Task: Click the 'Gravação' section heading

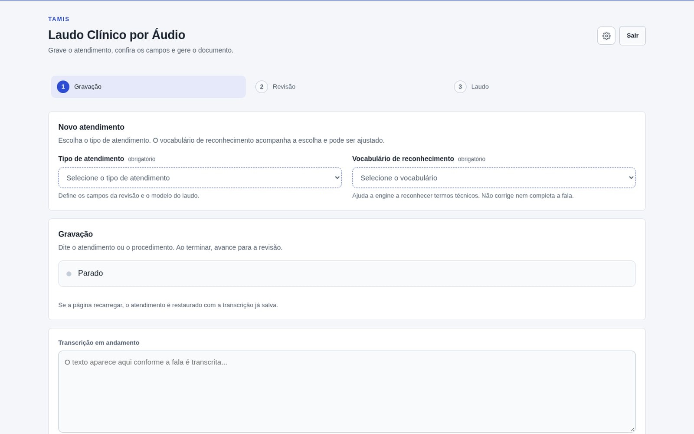Action: (75, 234)
